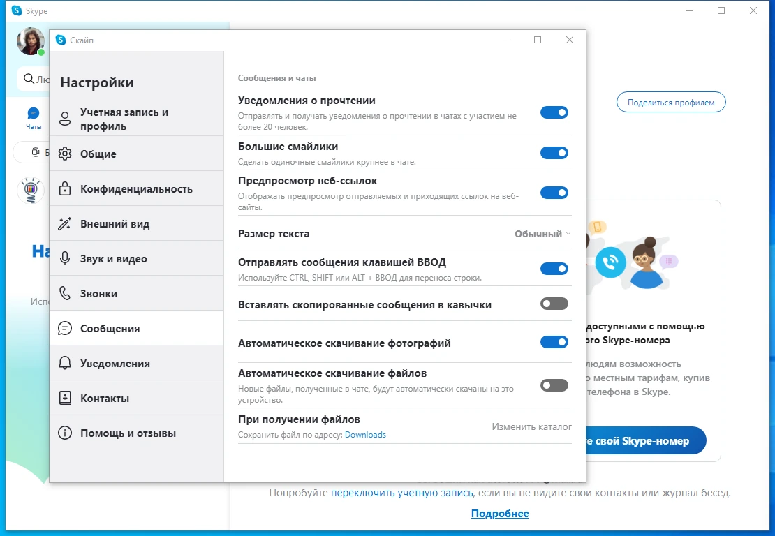Enable Вставлять скопированные сообщения в кавычки
Screen dimensions: 775x536
point(554,304)
